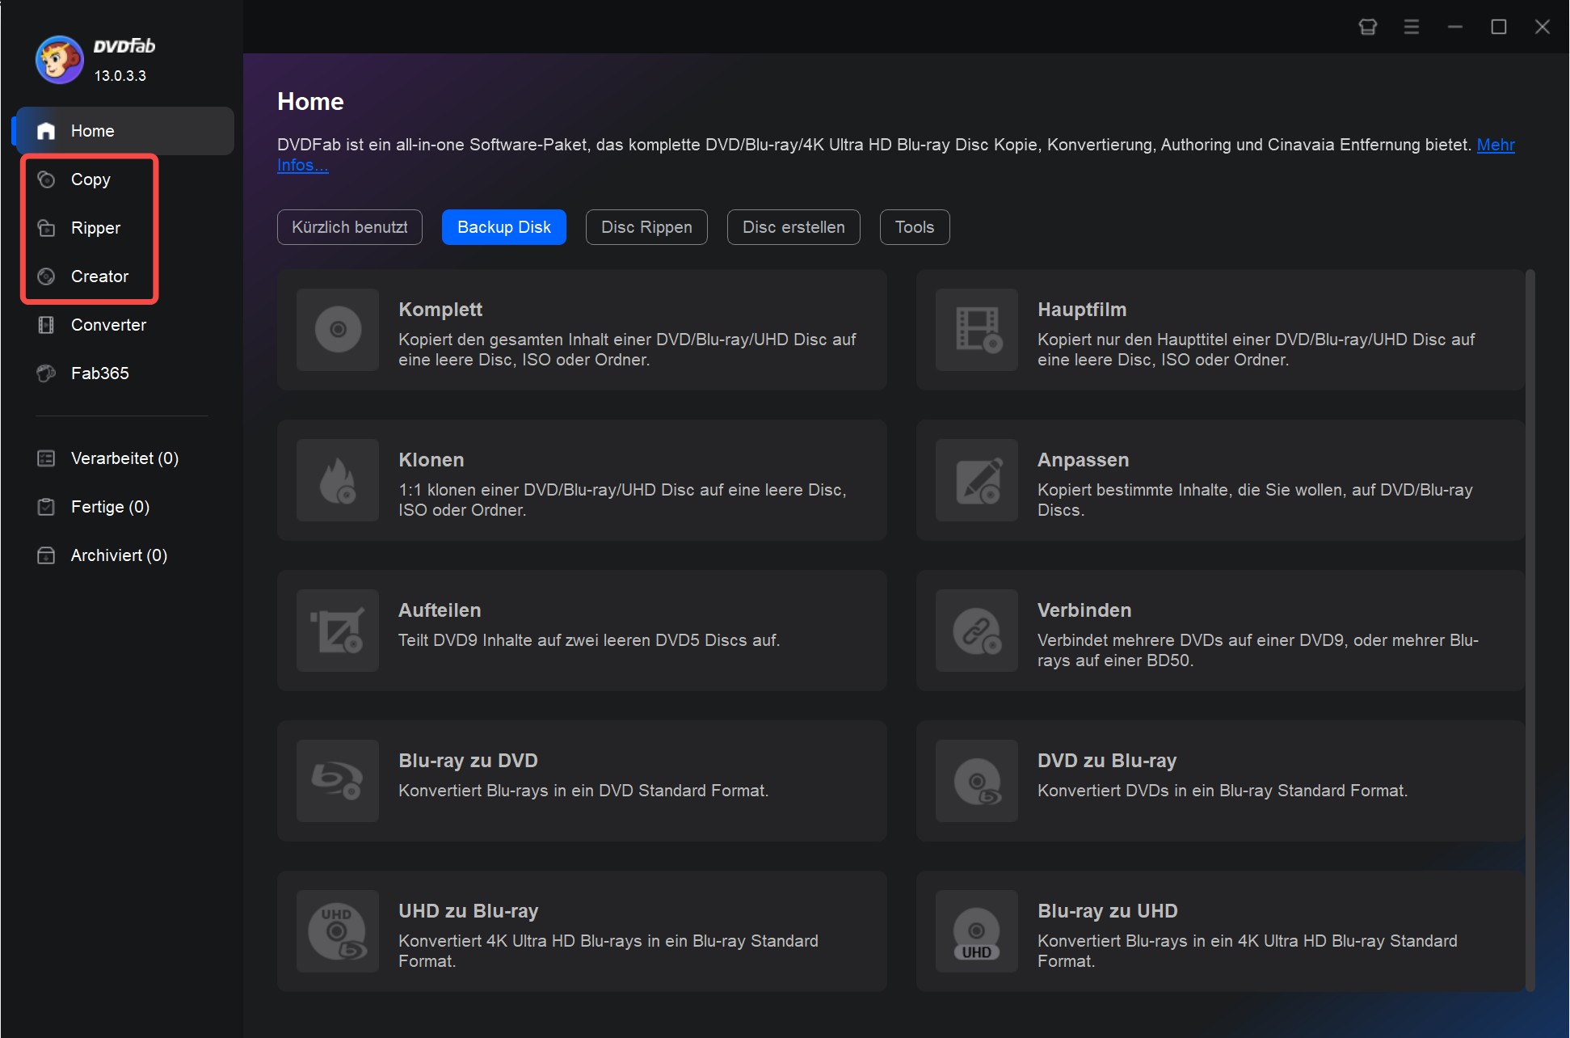Choose the Aufteilen mode title
This screenshot has height=1038, width=1570.
[440, 610]
